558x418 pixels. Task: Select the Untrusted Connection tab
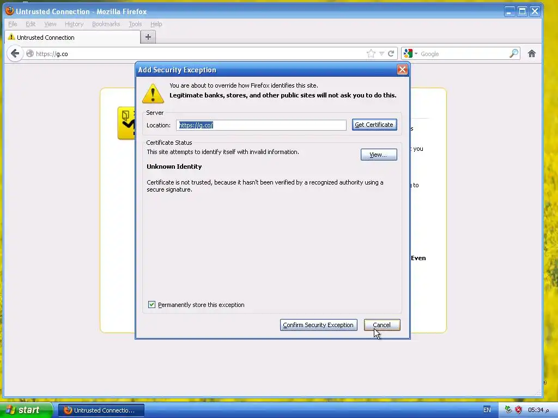(72, 38)
